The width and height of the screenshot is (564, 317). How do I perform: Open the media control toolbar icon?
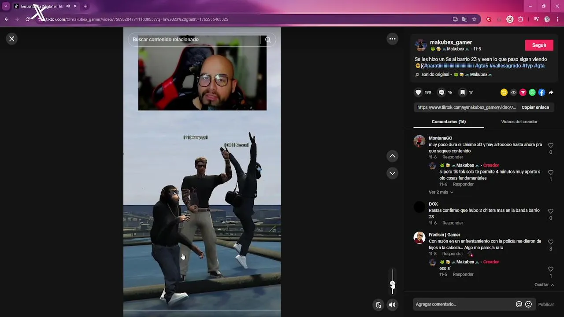click(536, 19)
